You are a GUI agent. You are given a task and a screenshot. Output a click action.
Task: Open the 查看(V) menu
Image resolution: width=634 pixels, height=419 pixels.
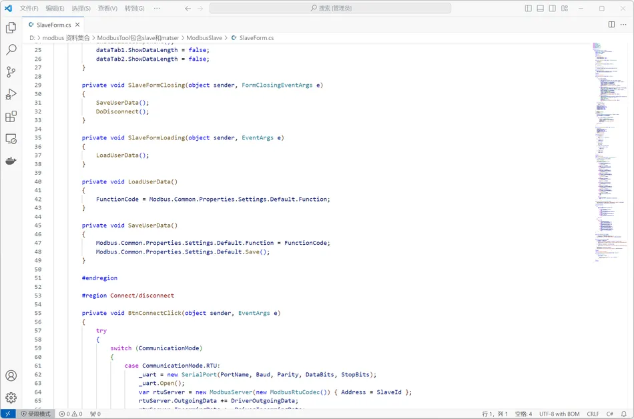pyautogui.click(x=107, y=8)
